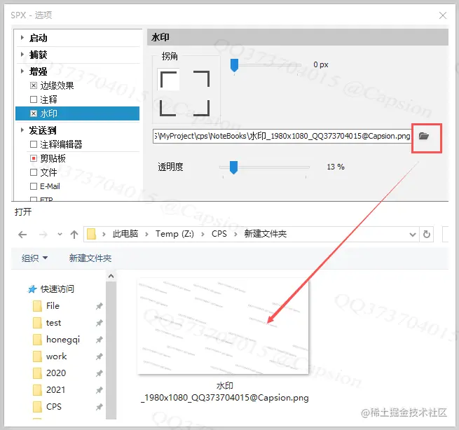Screen dimensions: 459x430
Task: Unpin the test folder pin icon
Action: (x=100, y=323)
